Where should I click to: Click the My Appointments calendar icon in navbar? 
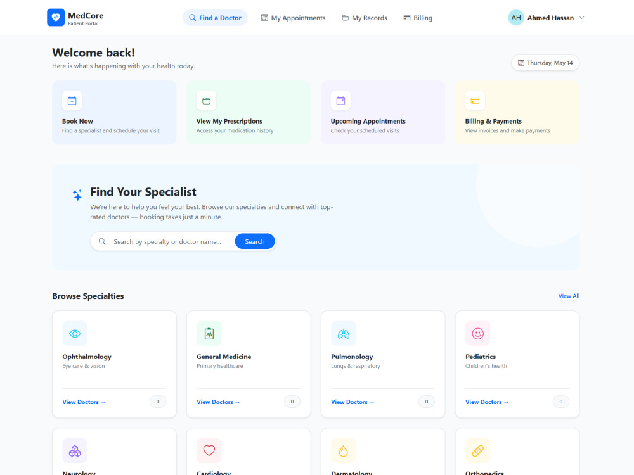tap(264, 18)
